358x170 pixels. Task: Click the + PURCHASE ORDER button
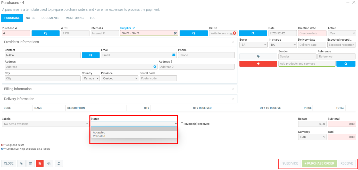pyautogui.click(x=319, y=163)
